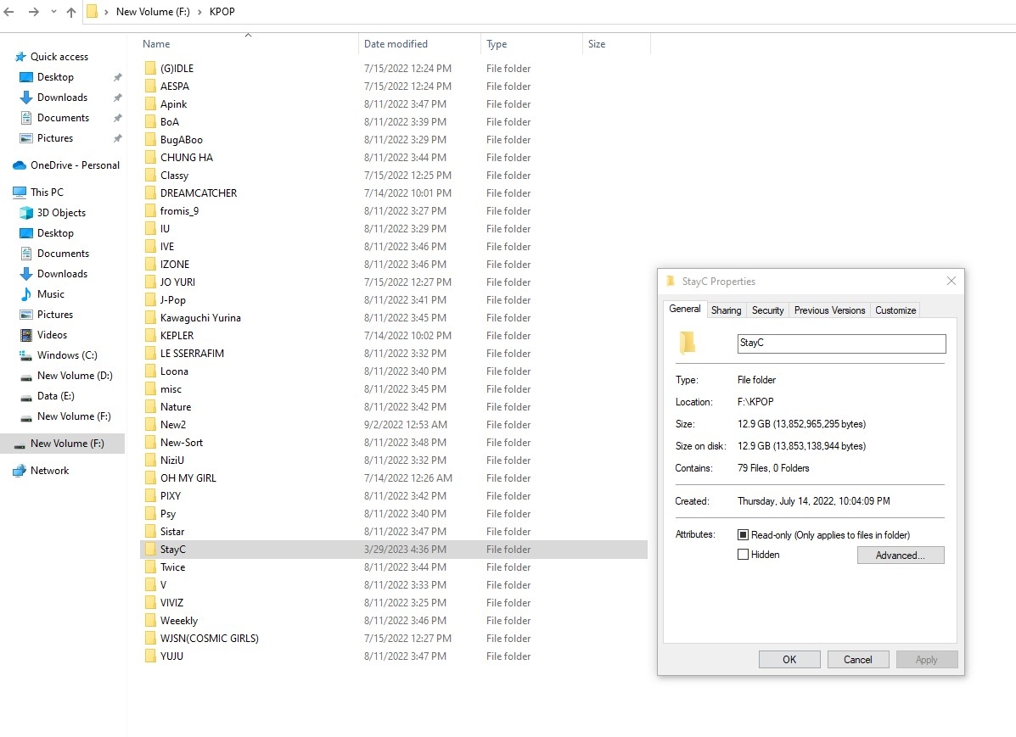Click the large folder icon in Properties
1016x737 pixels.
tap(688, 342)
